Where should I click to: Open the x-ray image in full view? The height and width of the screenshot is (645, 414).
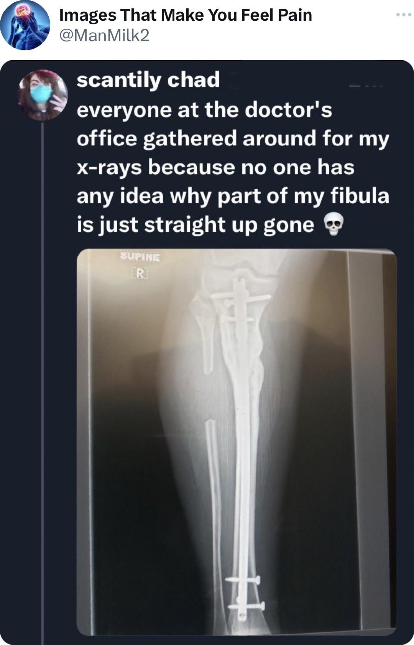(x=237, y=442)
